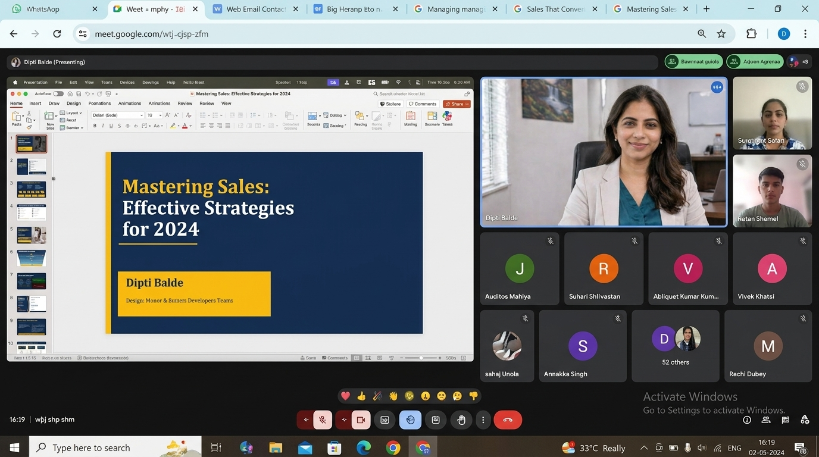Open audio settings arrow beside microphone
This screenshot has width=819, height=457.
(x=306, y=420)
